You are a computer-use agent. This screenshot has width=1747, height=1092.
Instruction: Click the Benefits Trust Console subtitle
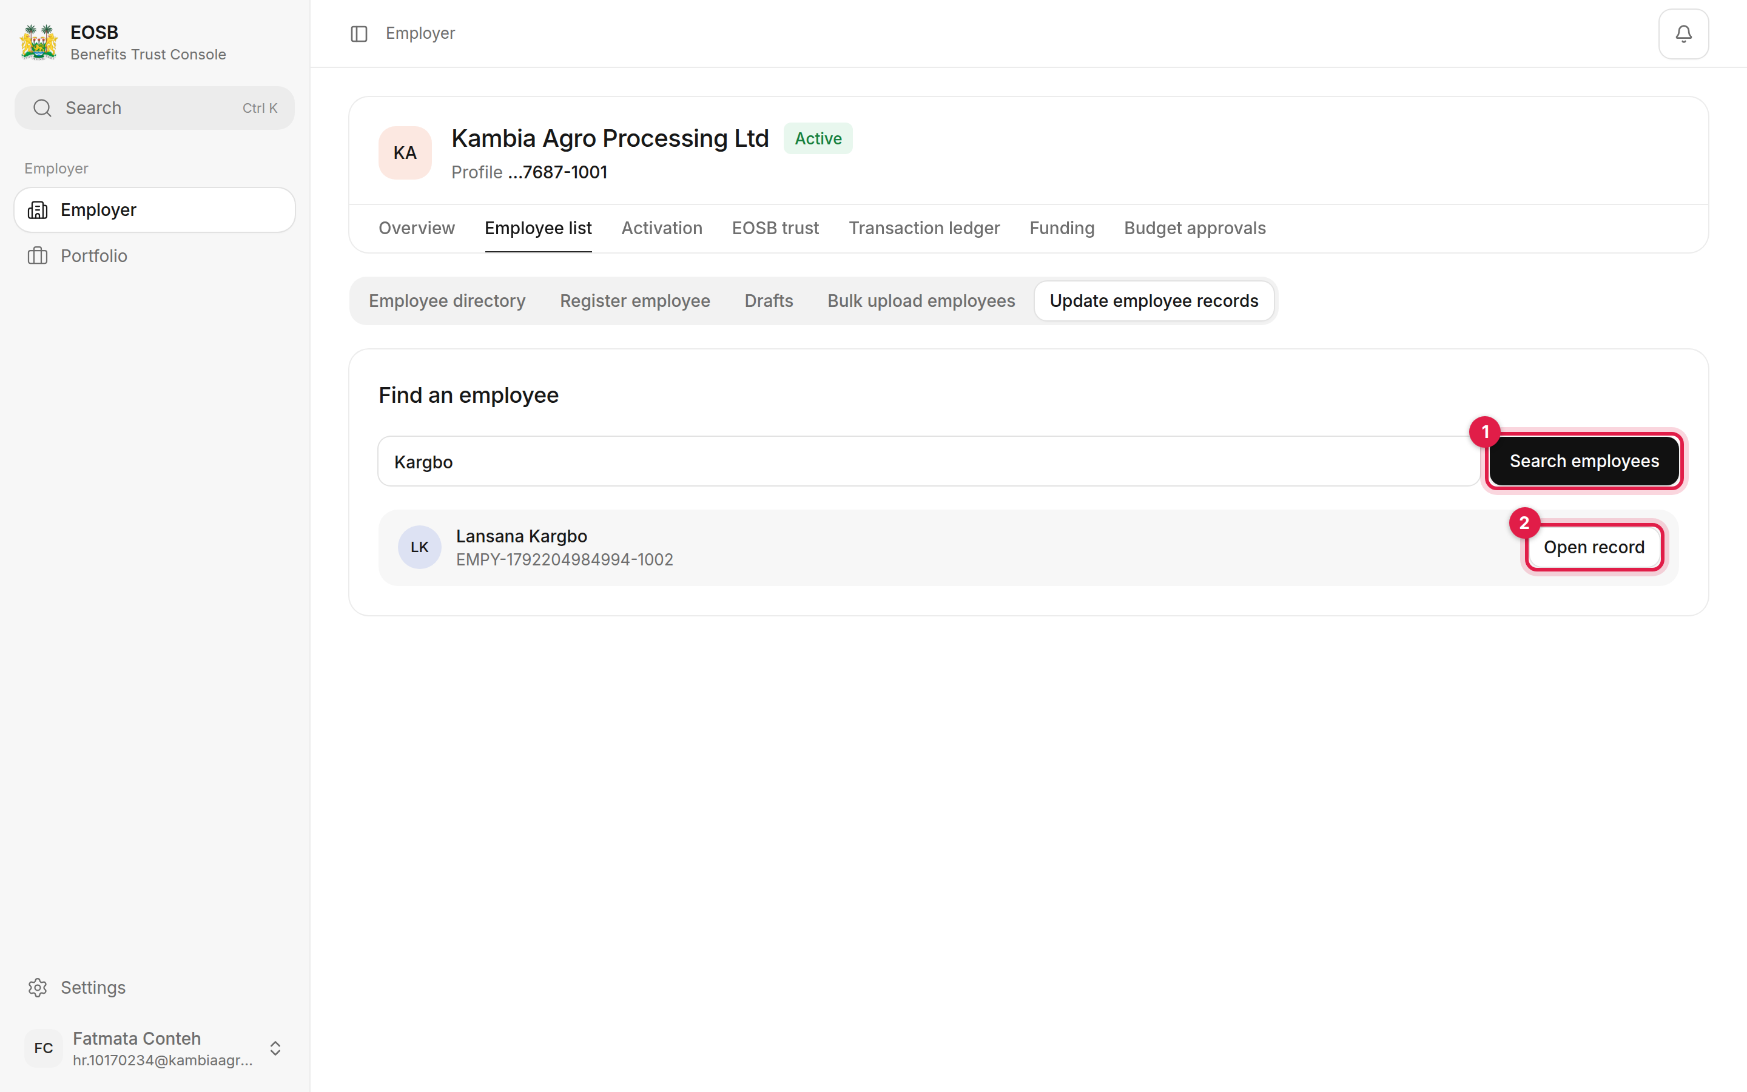coord(148,55)
